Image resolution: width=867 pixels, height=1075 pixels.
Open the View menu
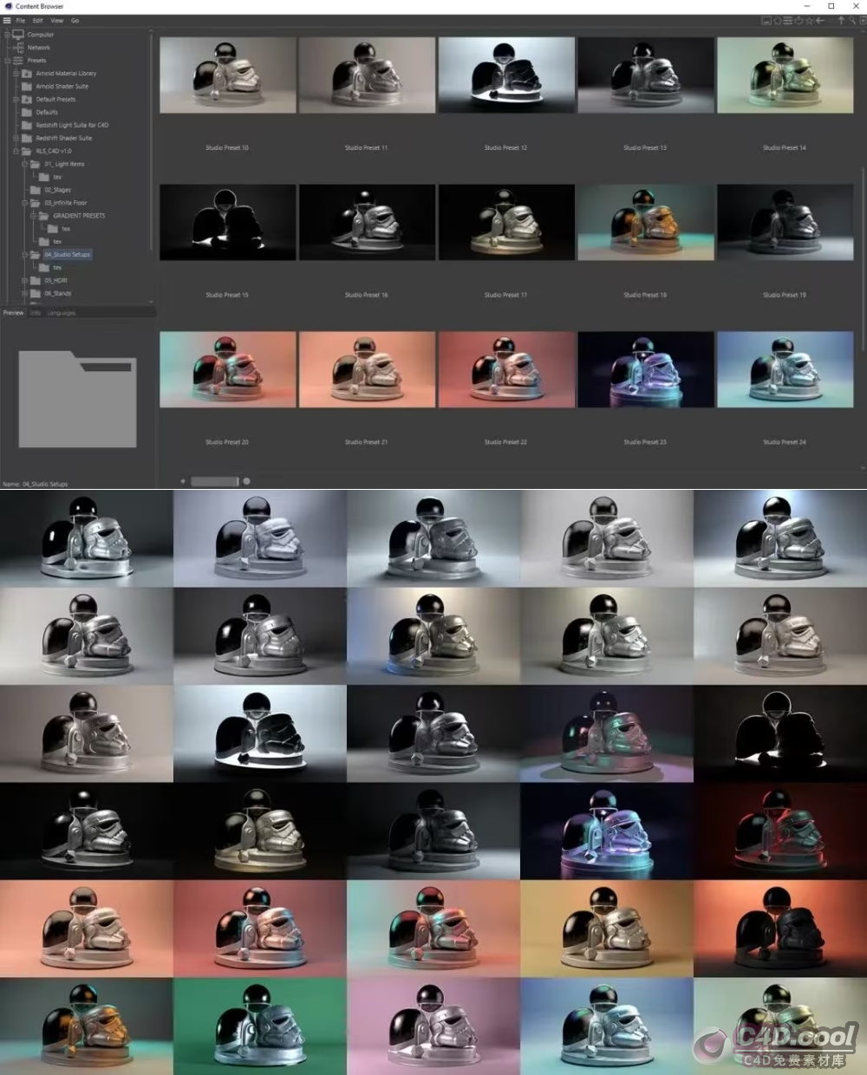57,20
